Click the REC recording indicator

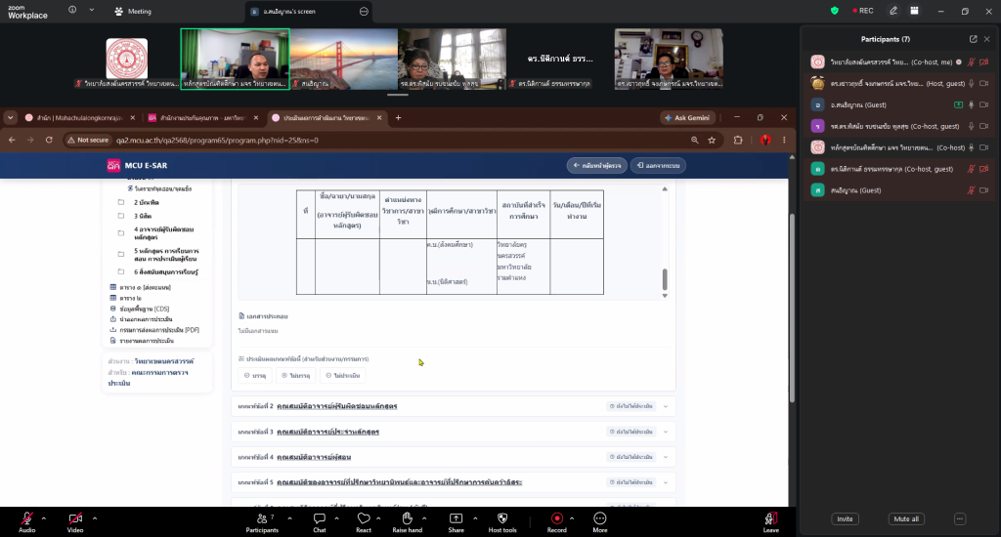point(863,11)
